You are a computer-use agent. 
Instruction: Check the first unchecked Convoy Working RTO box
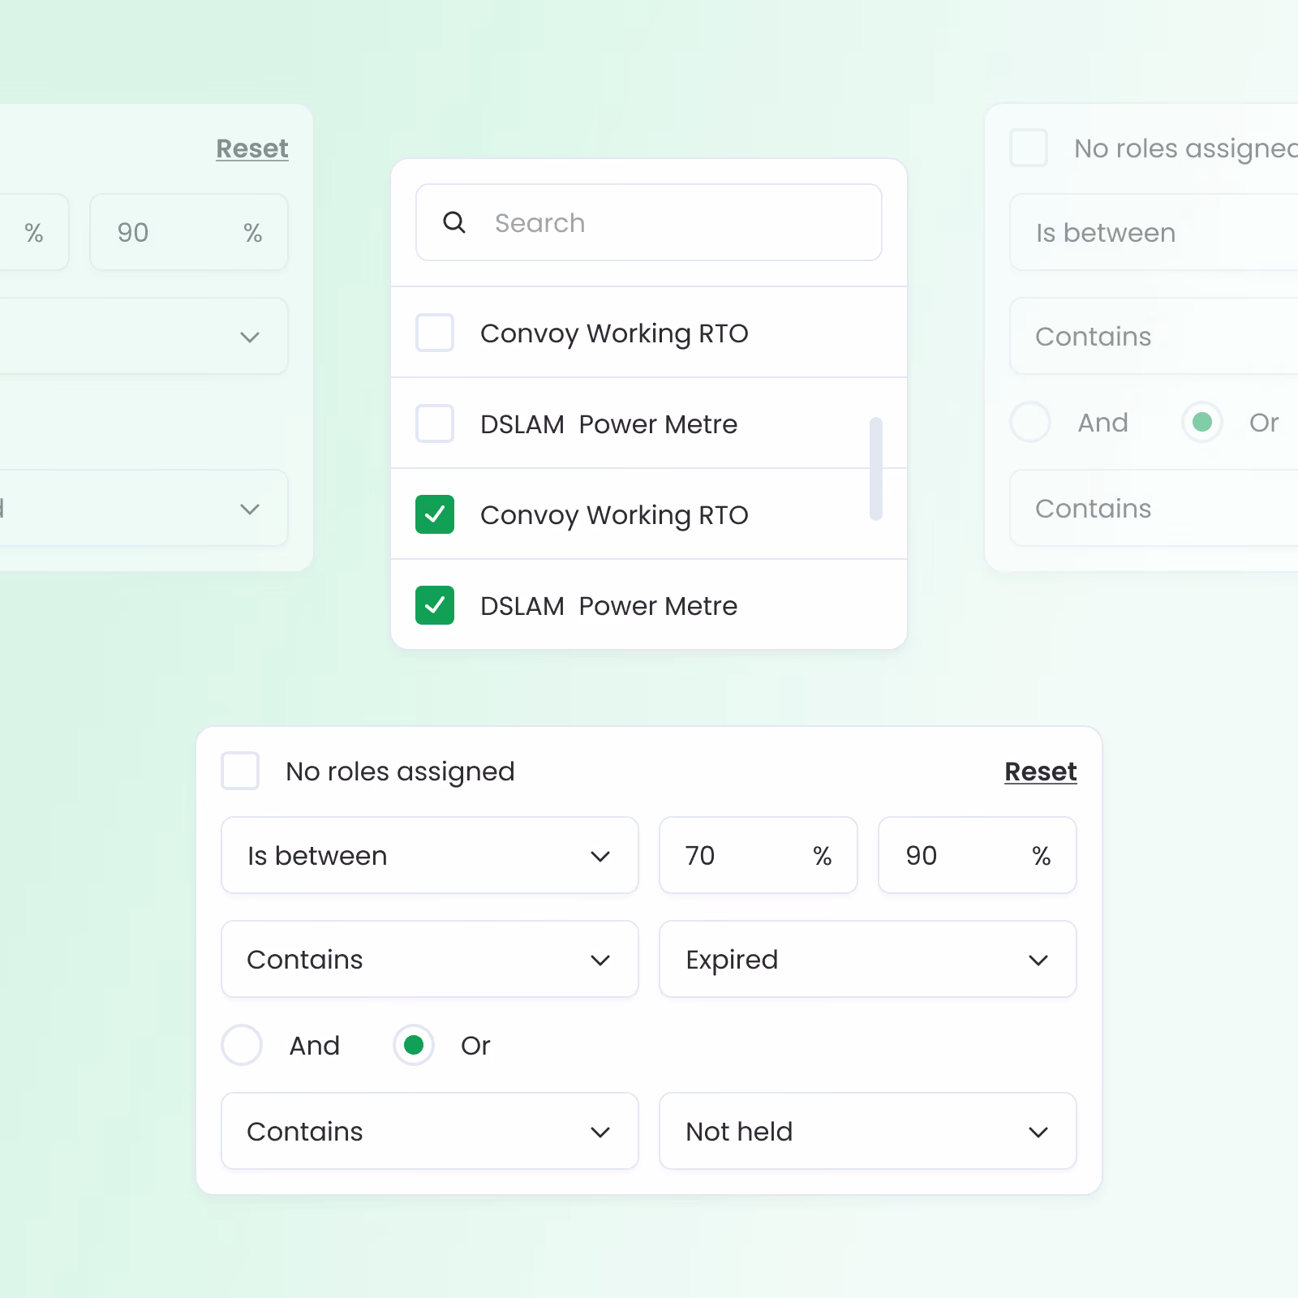coord(435,333)
